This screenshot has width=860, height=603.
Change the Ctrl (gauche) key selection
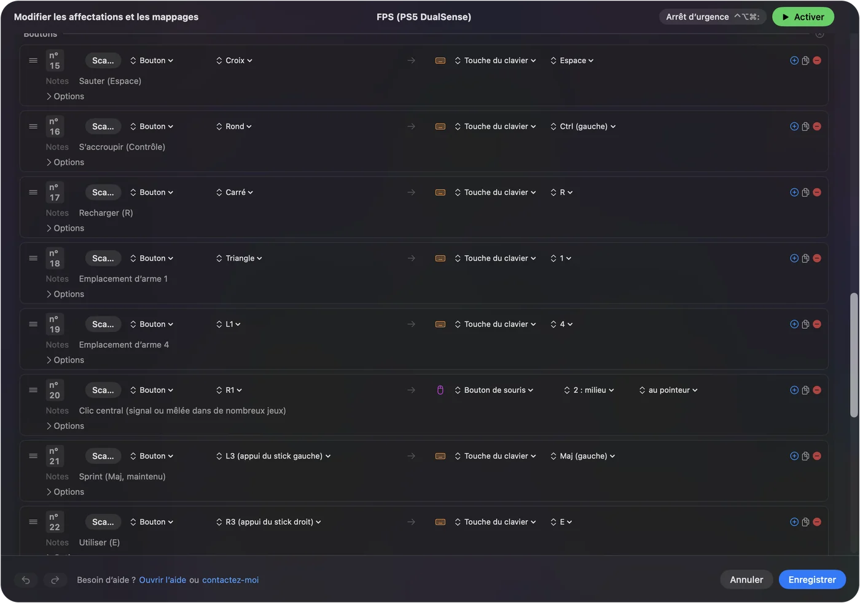coord(583,127)
